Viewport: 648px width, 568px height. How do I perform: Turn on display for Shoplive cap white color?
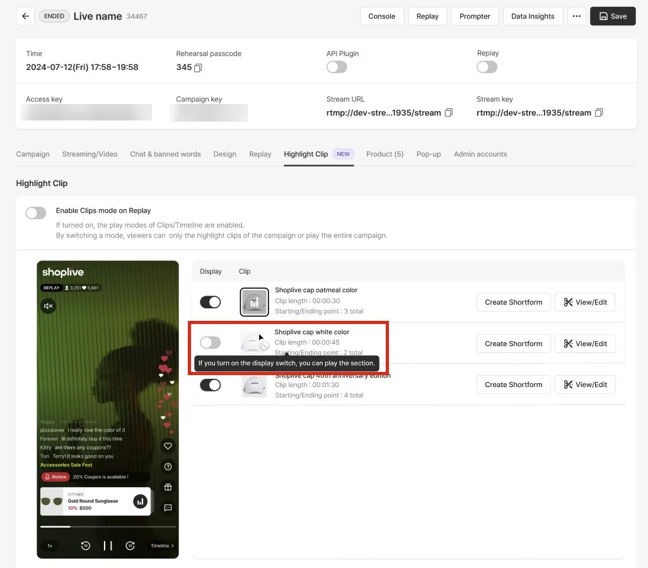(211, 342)
